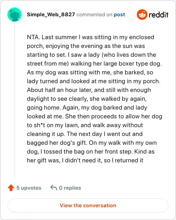
Task: Click the line beginning "going home. Again"
Action: coord(87,107)
